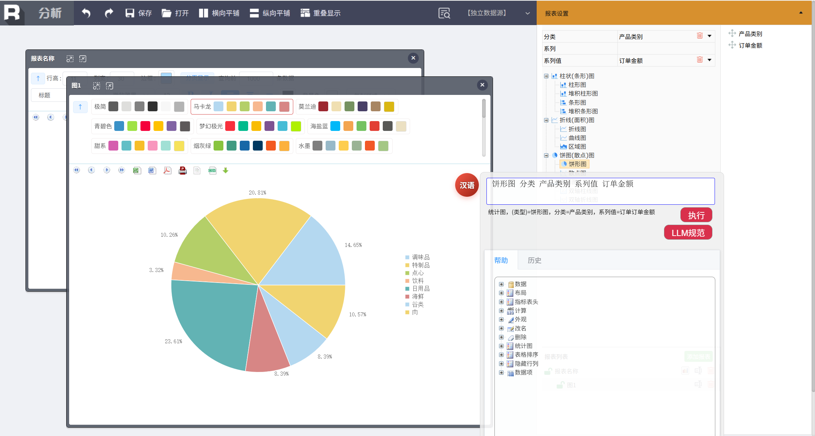The height and width of the screenshot is (436, 815).
Task: Open the 独立数据源 data source dropdown
Action: [x=527, y=13]
